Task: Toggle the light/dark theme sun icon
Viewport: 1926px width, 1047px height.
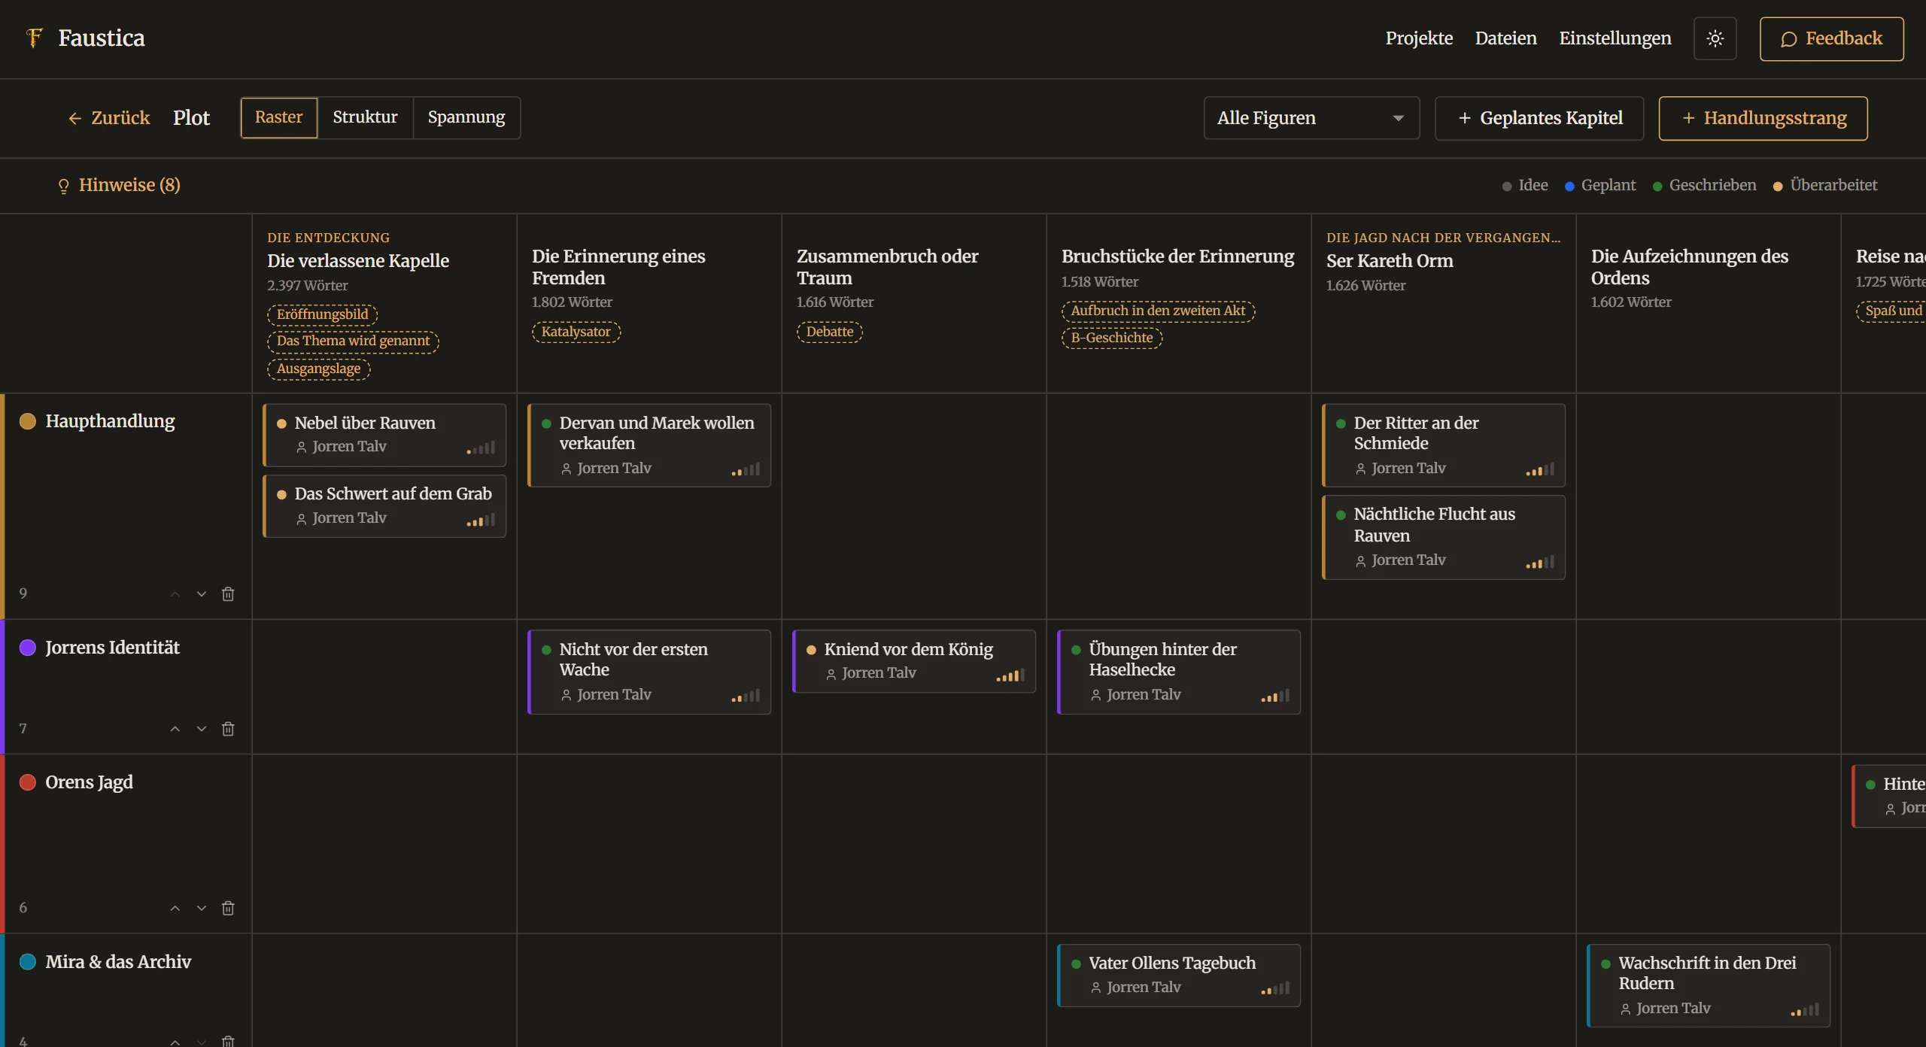Action: [x=1715, y=38]
